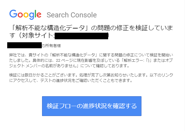Viewport: 185px width, 131px height.
Task: Click the の所有者様 greeting text
Action: tap(51, 46)
